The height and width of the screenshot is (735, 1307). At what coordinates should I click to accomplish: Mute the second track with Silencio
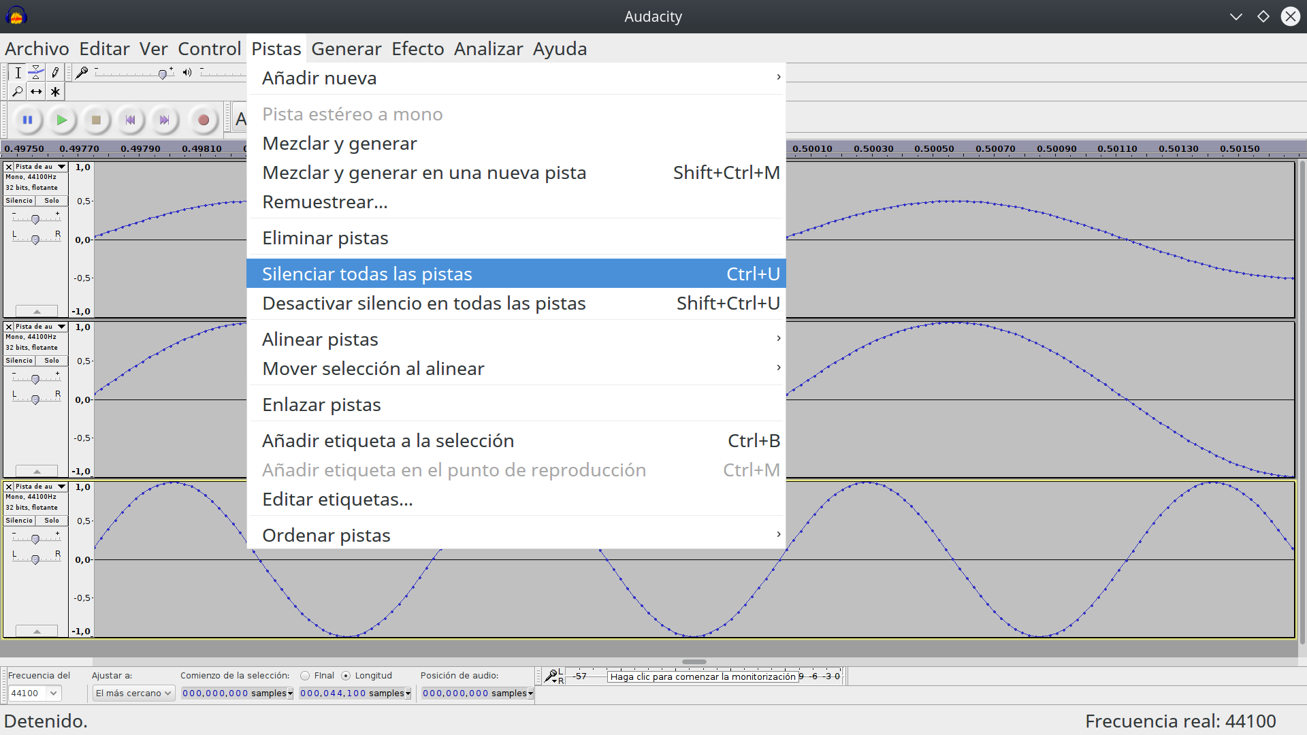click(19, 361)
